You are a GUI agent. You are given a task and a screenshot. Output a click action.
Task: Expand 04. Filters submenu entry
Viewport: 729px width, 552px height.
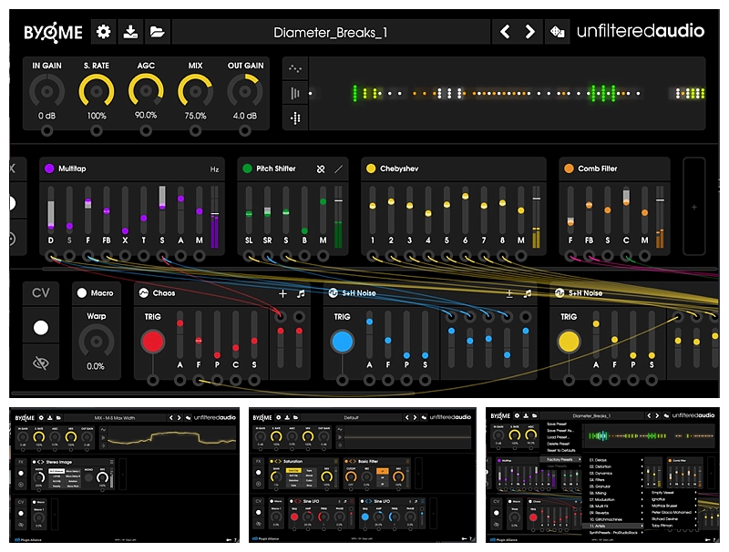[612, 480]
